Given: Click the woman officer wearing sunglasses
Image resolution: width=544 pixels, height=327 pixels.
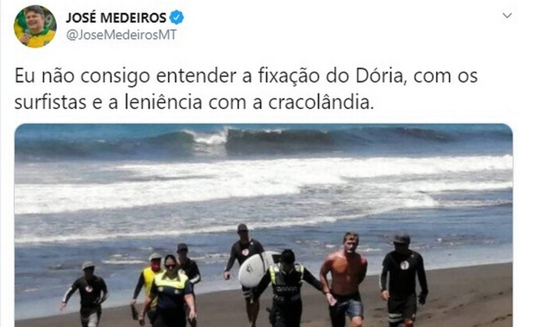Looking at the screenshot, I should tap(170, 291).
